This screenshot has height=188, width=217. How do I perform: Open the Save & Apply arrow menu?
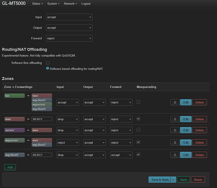click(173, 180)
